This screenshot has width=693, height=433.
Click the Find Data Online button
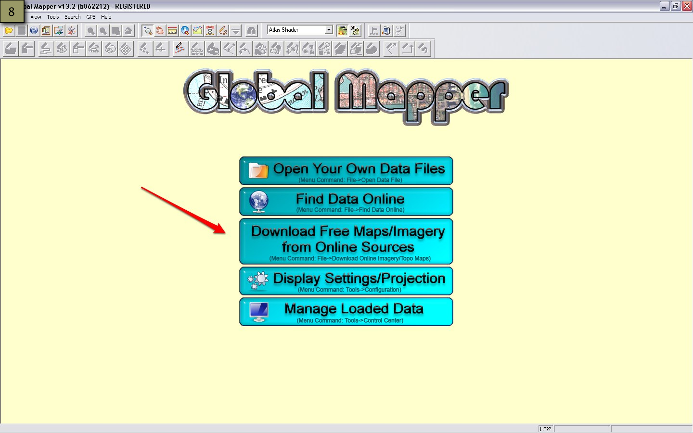click(346, 202)
